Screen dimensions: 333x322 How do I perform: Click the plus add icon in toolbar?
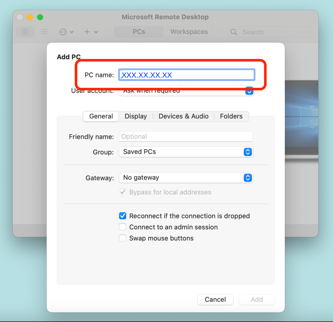[x=87, y=32]
